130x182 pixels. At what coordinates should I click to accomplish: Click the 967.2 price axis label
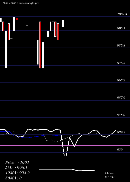pos(121,80)
